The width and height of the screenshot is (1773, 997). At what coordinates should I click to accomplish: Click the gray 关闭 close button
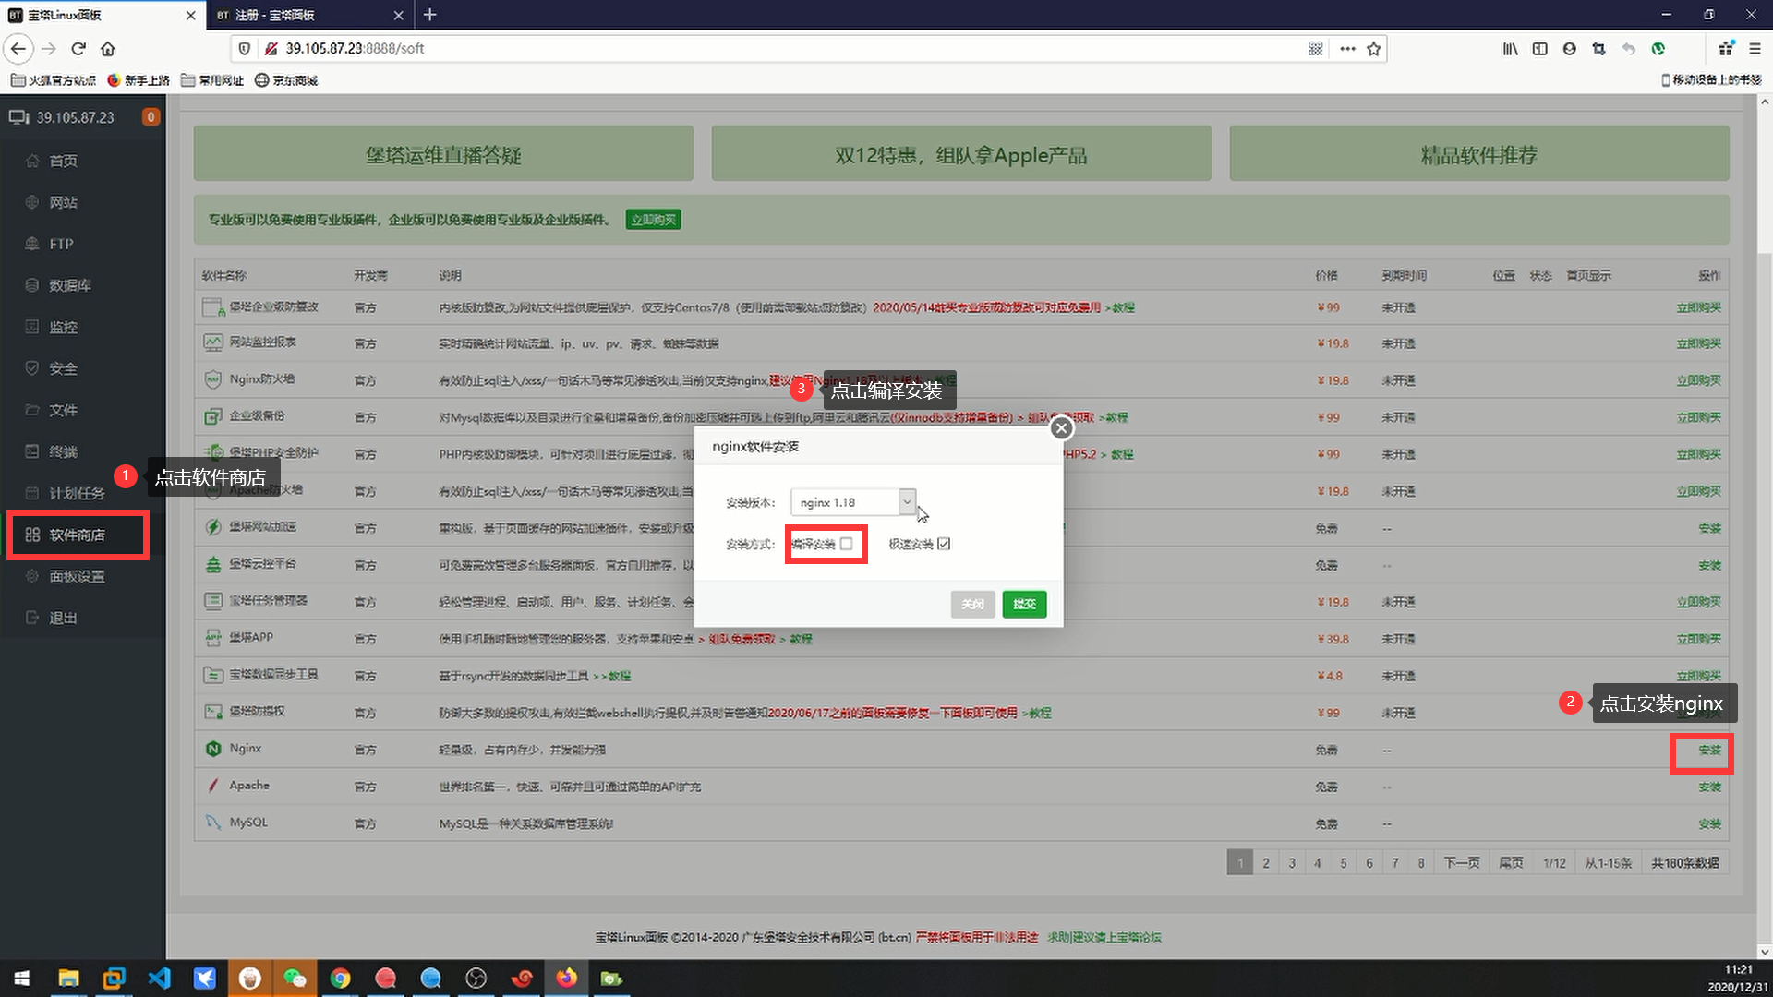click(x=972, y=604)
